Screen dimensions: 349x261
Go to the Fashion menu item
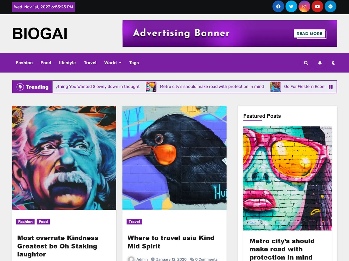point(24,63)
